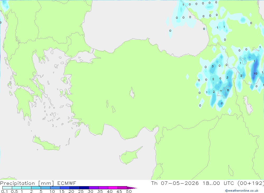Open the weatheronline.co.uk copyright link
The image size is (264, 193).
(x=242, y=191)
